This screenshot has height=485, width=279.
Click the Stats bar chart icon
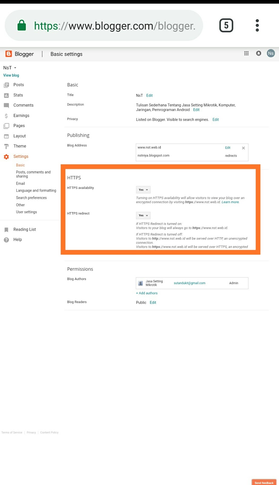(x=6, y=95)
